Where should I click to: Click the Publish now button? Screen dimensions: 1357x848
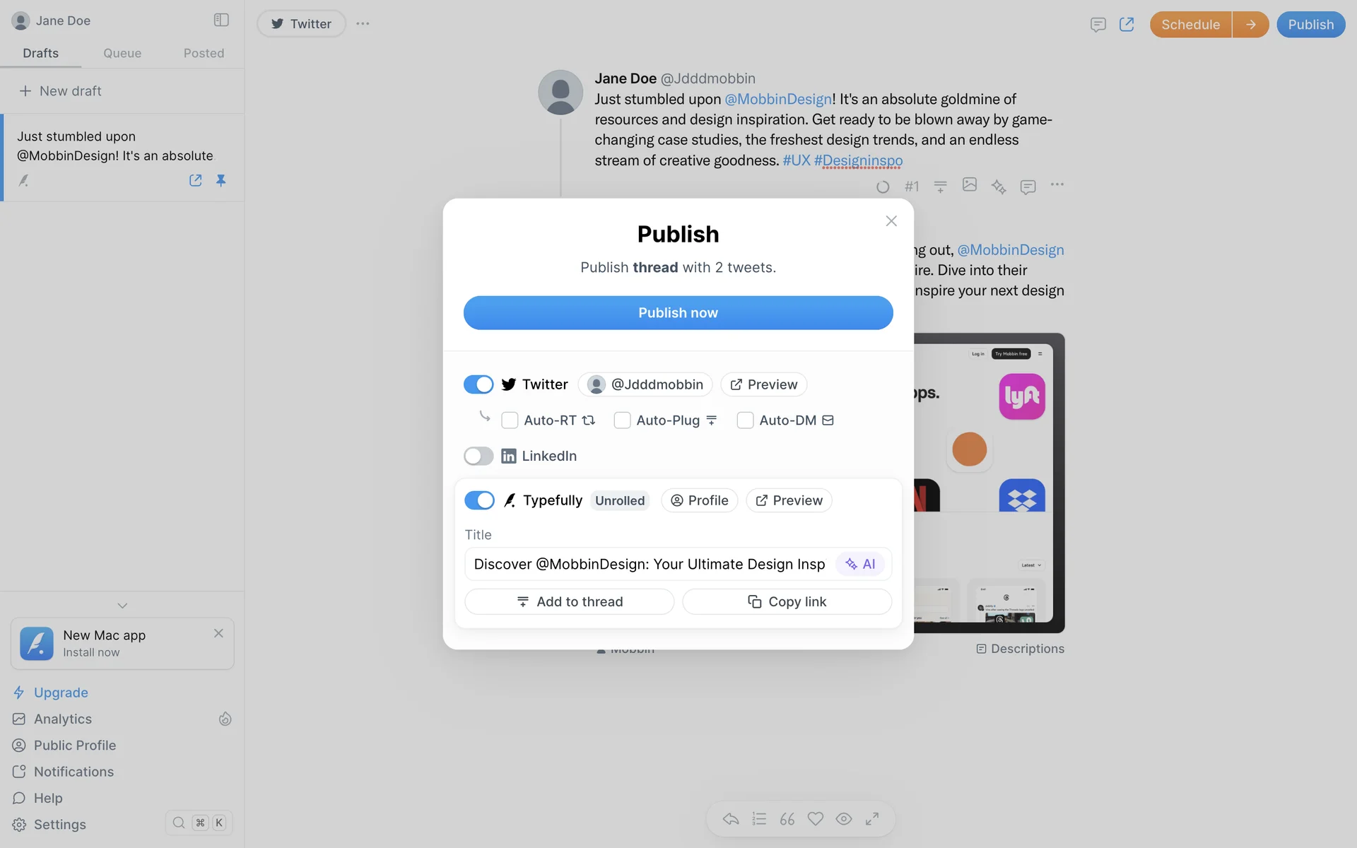click(x=678, y=313)
